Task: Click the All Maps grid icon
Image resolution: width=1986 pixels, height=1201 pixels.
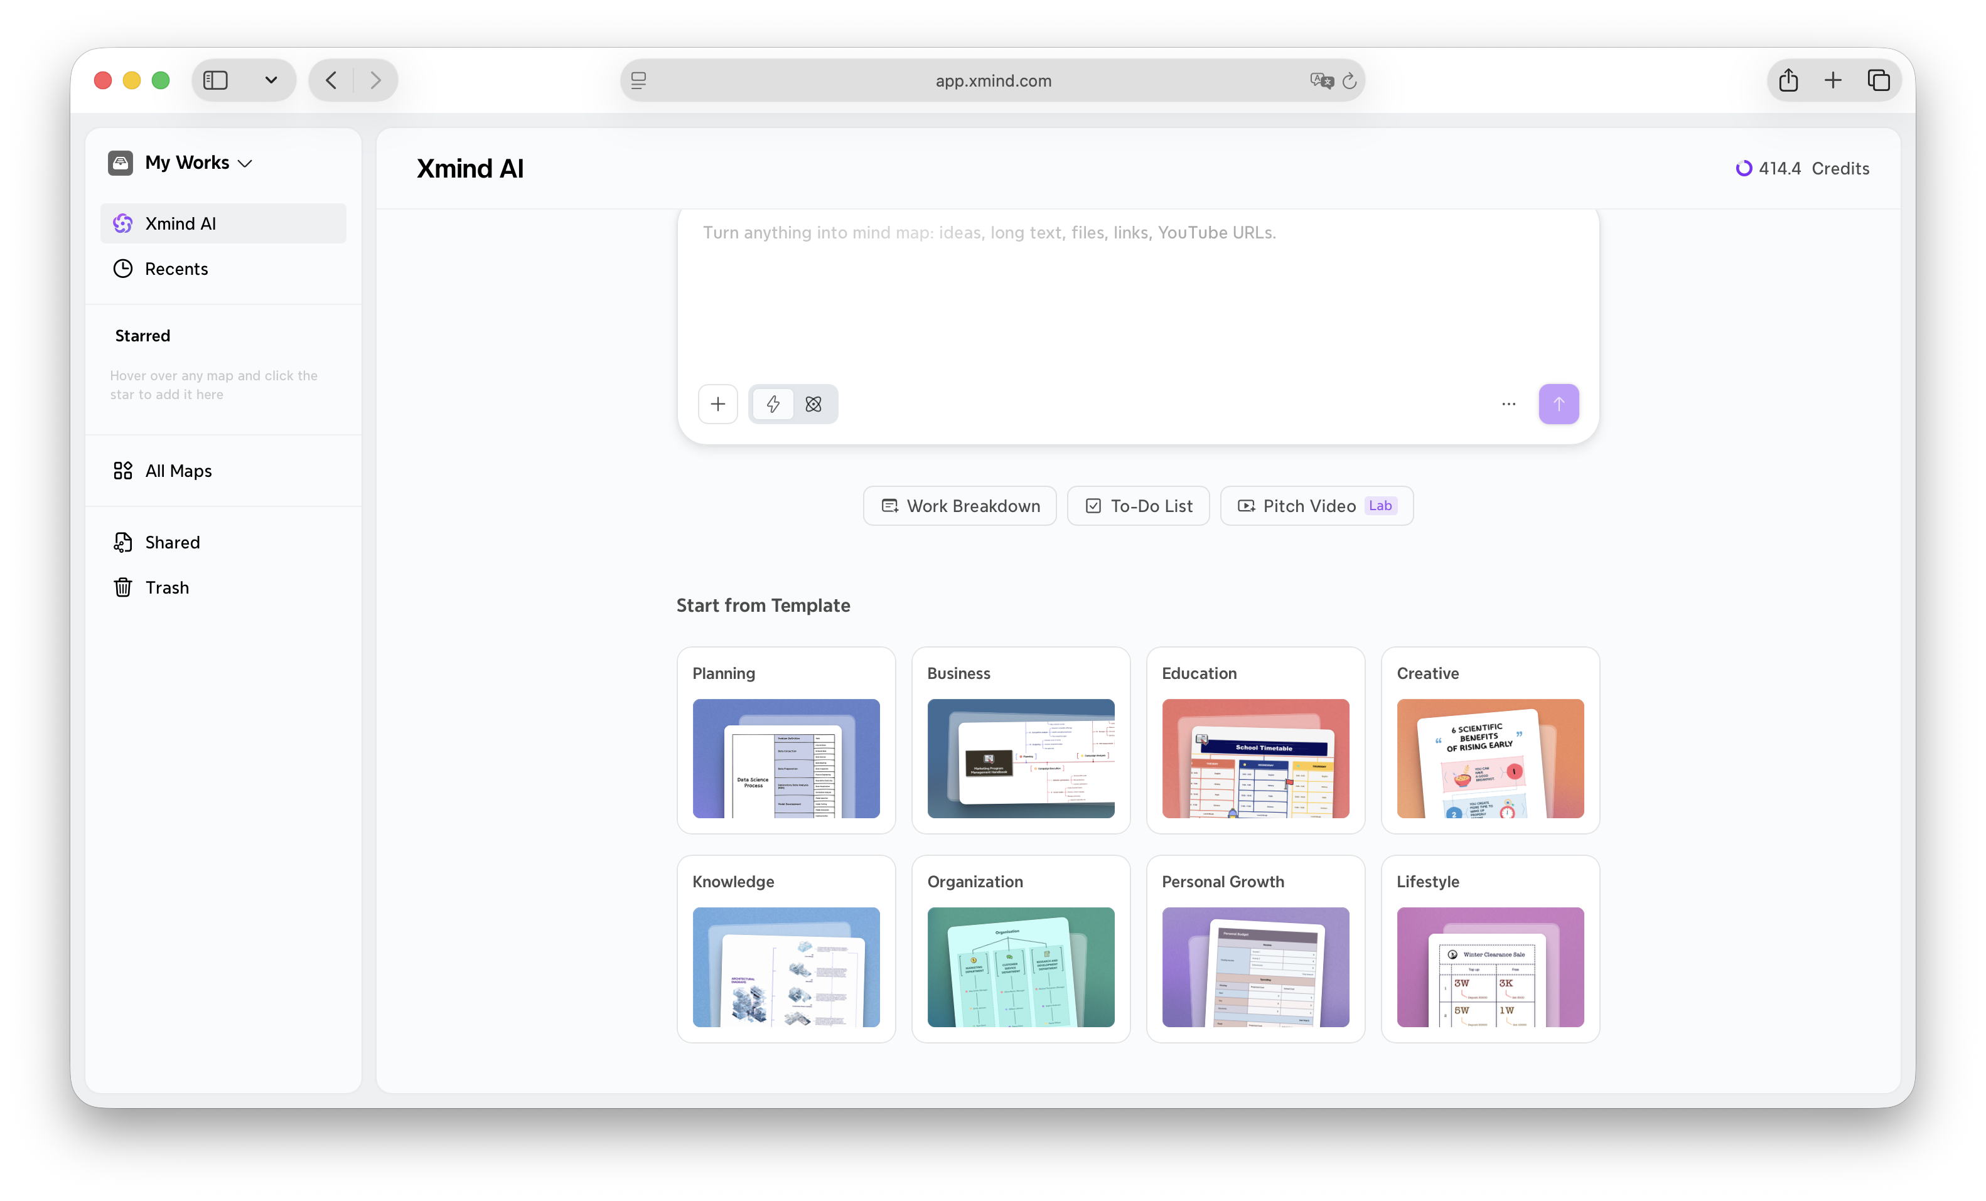Action: click(x=122, y=471)
